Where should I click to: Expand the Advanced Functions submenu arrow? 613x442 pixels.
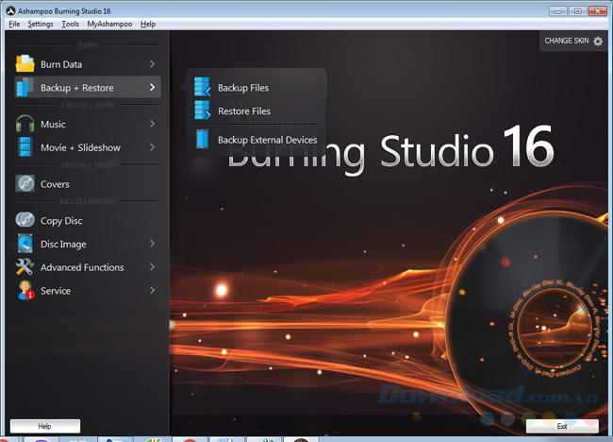(152, 267)
